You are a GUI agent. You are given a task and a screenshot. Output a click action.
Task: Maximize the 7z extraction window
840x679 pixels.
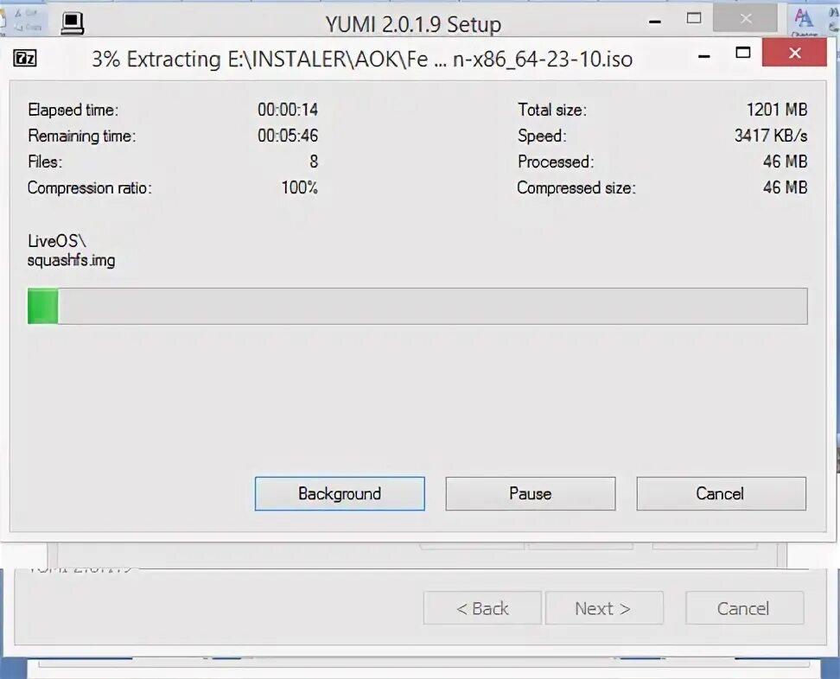point(743,53)
